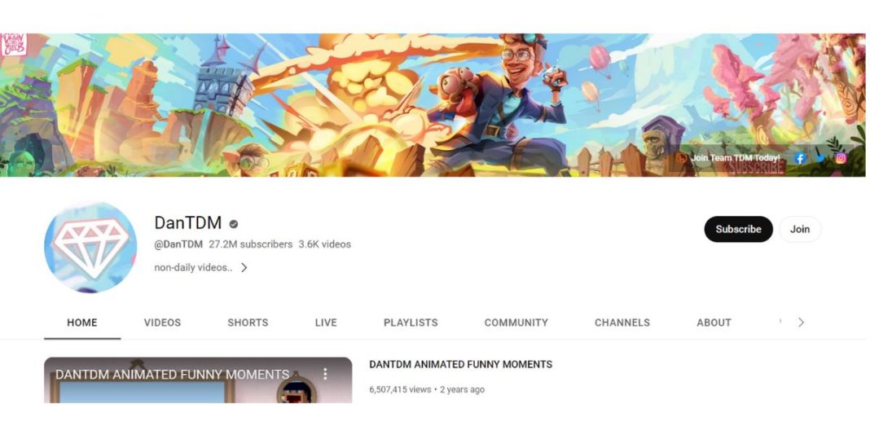Expand the "non-daily videos.." channel description
870x435 pixels.
(x=244, y=267)
